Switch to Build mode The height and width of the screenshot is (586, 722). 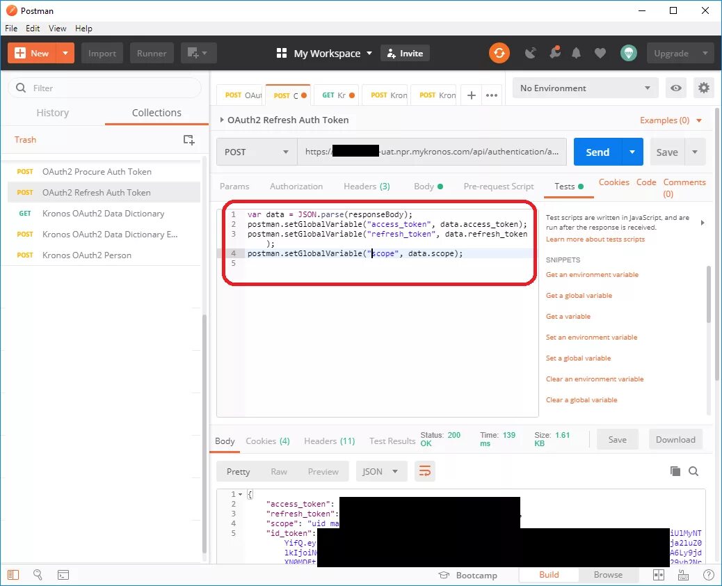(x=549, y=574)
